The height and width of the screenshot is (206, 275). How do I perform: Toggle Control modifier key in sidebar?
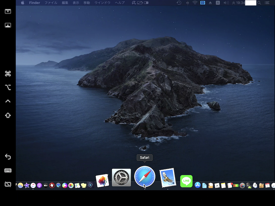click(8, 101)
